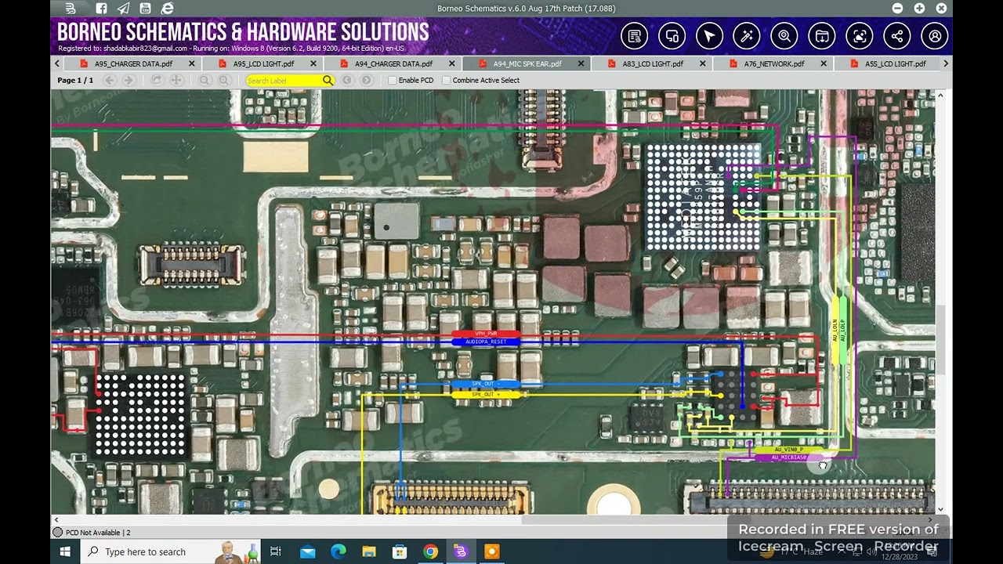Click the search magnifier in label box
The height and width of the screenshot is (564, 1003).
[x=328, y=80]
